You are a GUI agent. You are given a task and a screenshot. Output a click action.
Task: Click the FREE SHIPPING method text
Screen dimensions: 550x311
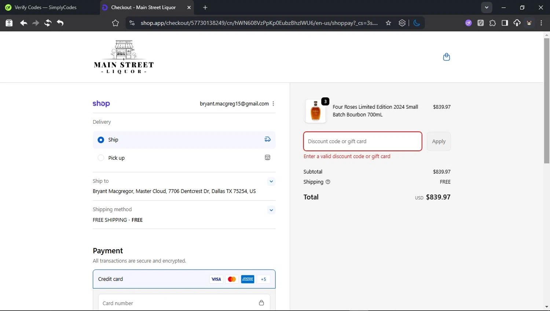[118, 220]
